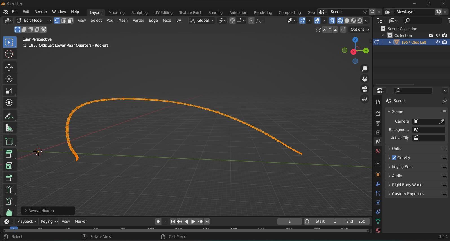Open the Playback dropdown
This screenshot has height=241, width=450.
coord(27,222)
